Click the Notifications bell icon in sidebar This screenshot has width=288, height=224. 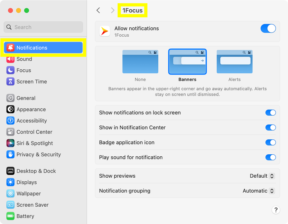coord(10,48)
